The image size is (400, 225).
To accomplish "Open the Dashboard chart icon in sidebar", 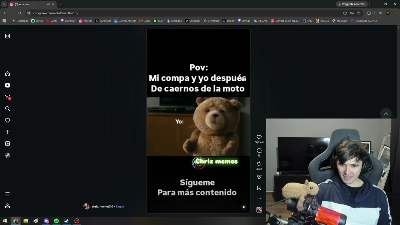I will pyautogui.click(x=7, y=144).
